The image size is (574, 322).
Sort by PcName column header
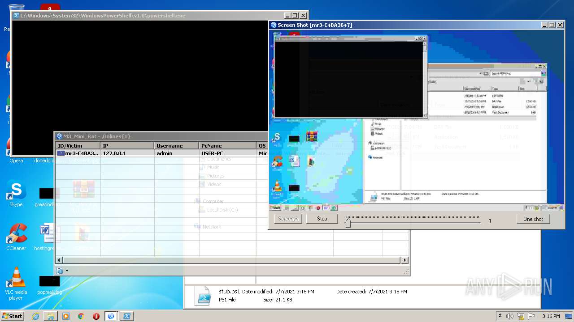click(x=228, y=146)
